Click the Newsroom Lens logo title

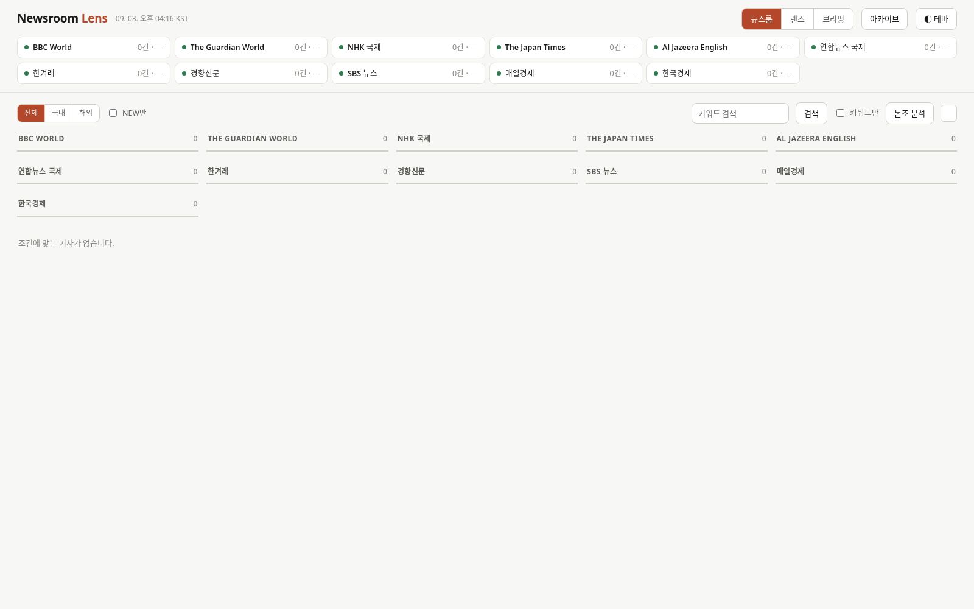62,19
